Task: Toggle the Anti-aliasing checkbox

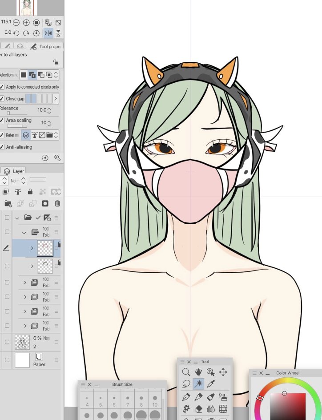Action: [x=2, y=147]
